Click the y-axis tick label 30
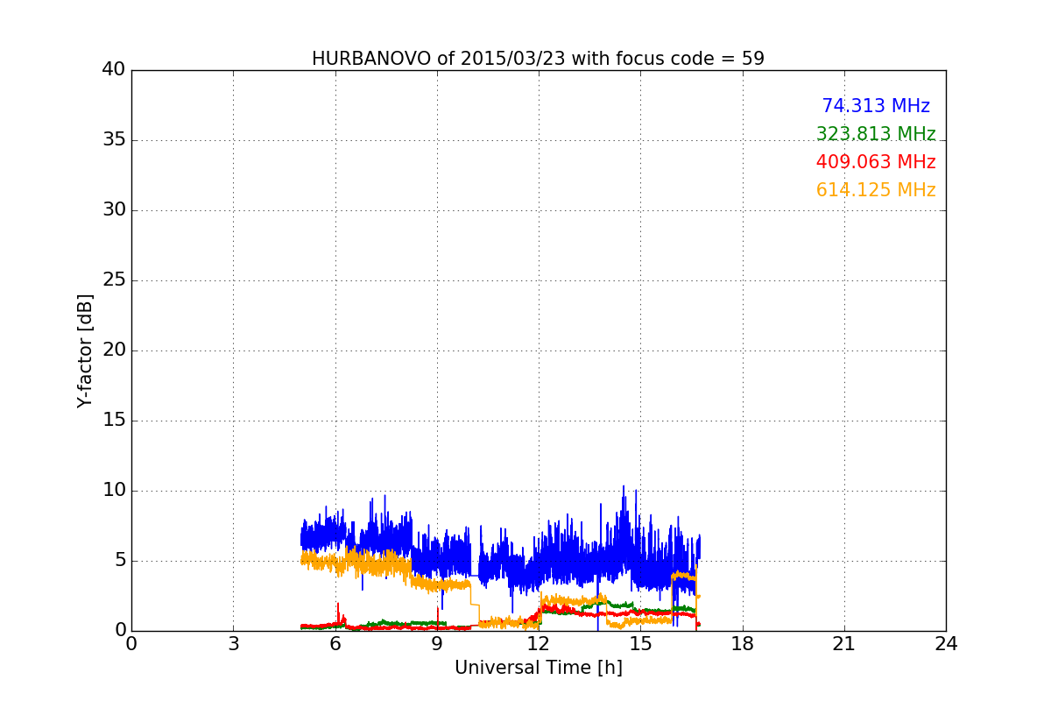This screenshot has width=1051, height=701. coord(114,210)
